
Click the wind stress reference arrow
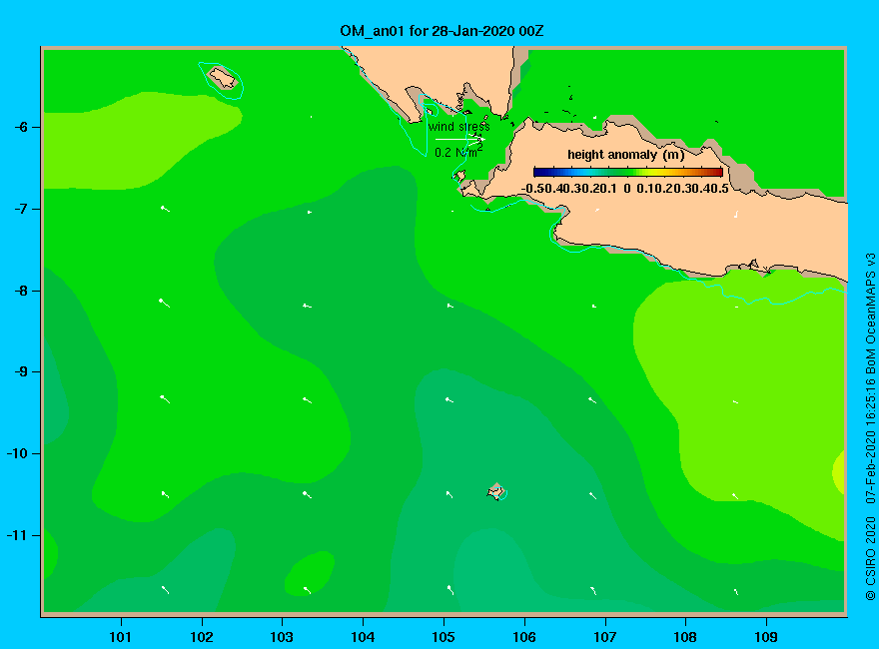(459, 139)
